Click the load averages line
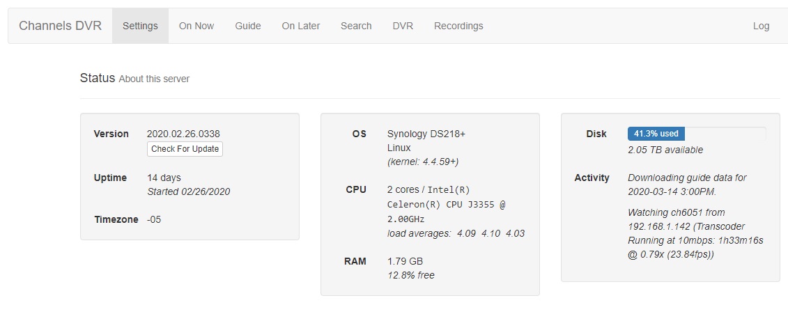The width and height of the screenshot is (788, 321). pos(456,233)
